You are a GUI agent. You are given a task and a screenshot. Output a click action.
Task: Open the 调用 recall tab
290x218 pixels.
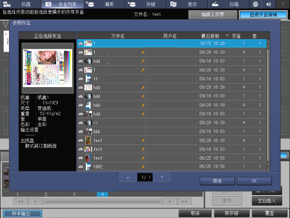(104, 4)
